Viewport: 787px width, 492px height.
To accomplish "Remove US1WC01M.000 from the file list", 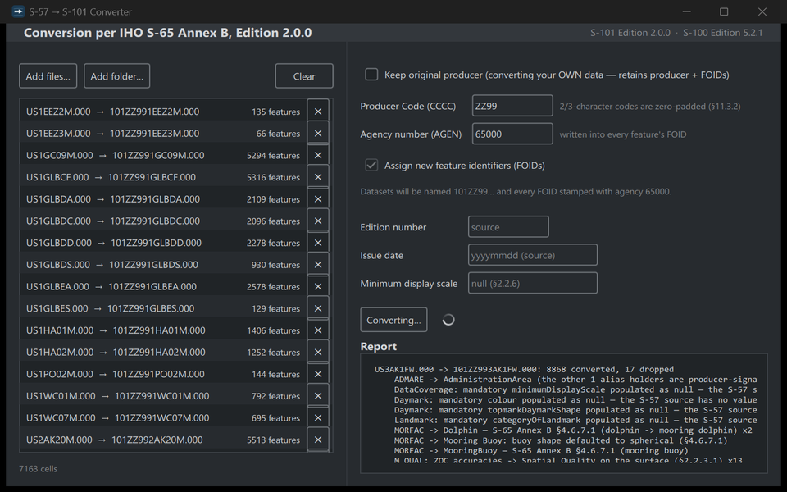I will [x=318, y=395].
